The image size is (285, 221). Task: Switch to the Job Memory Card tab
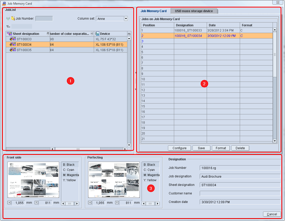pyautogui.click(x=154, y=11)
